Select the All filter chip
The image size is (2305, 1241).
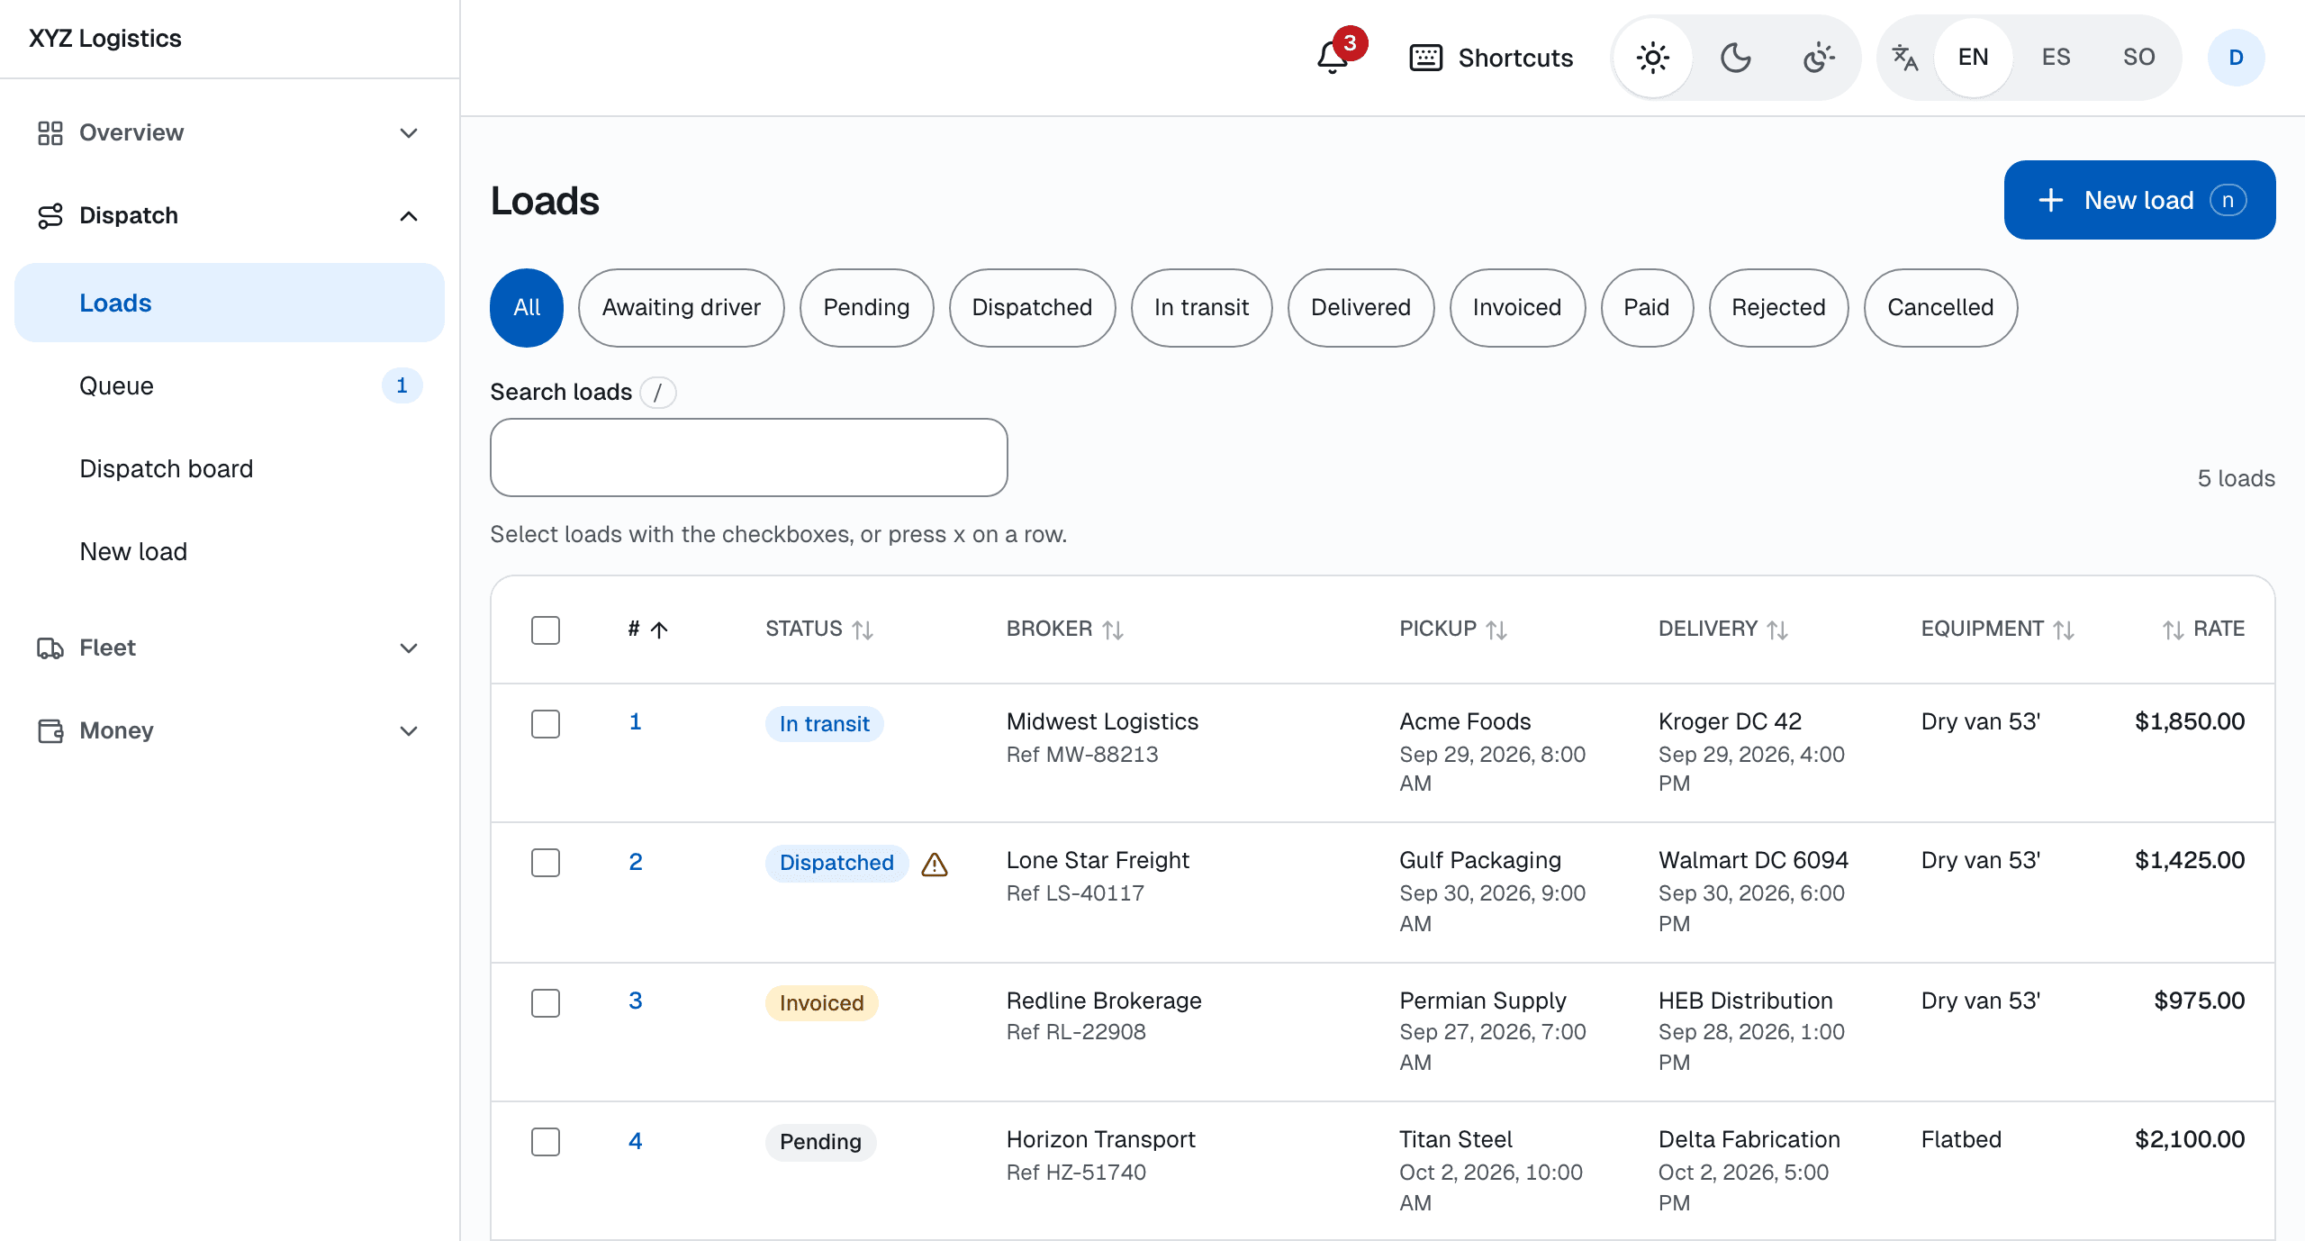coord(527,308)
